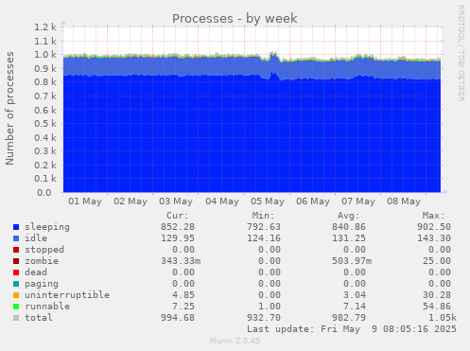Viewport: 470px width, 351px height.
Task: Click the '08 May' x-axis label
Action: [404, 202]
